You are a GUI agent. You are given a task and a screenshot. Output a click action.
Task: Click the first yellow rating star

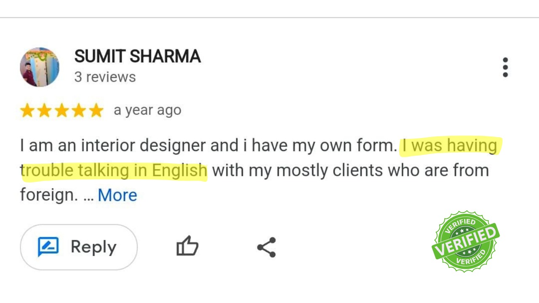click(x=27, y=111)
